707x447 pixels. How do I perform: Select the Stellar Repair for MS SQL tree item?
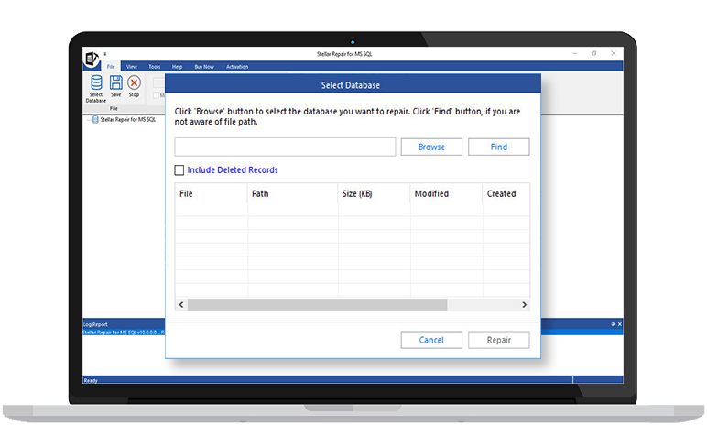tap(127, 119)
